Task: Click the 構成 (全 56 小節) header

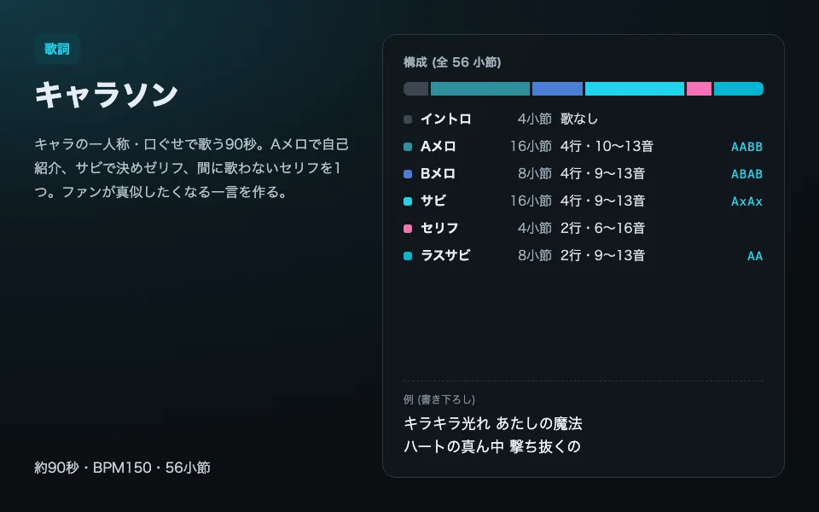Action: 452,62
